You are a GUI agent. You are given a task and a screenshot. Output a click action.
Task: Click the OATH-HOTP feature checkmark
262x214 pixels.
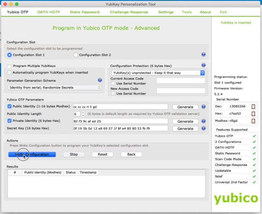pos(254,148)
